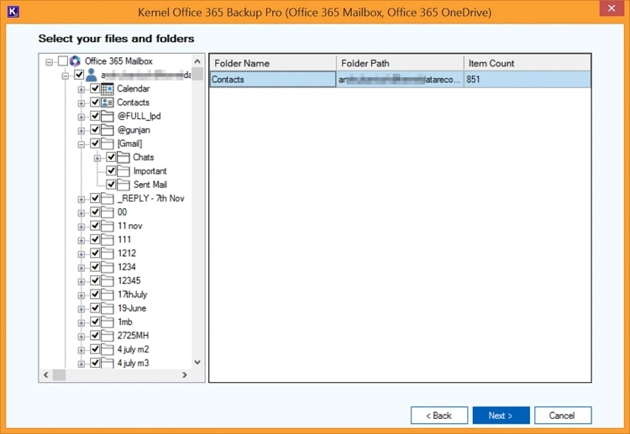The width and height of the screenshot is (630, 434).
Task: Click the Important folder icon
Action: [x=123, y=171]
